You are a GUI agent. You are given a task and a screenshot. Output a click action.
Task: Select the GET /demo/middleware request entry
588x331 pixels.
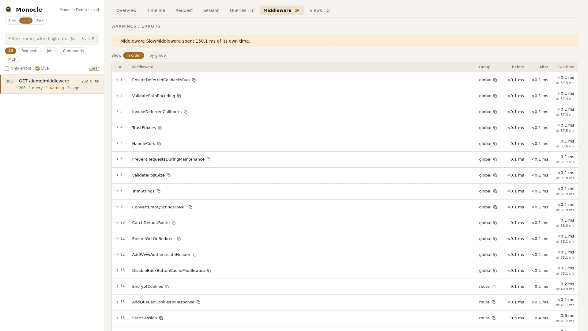(52, 84)
